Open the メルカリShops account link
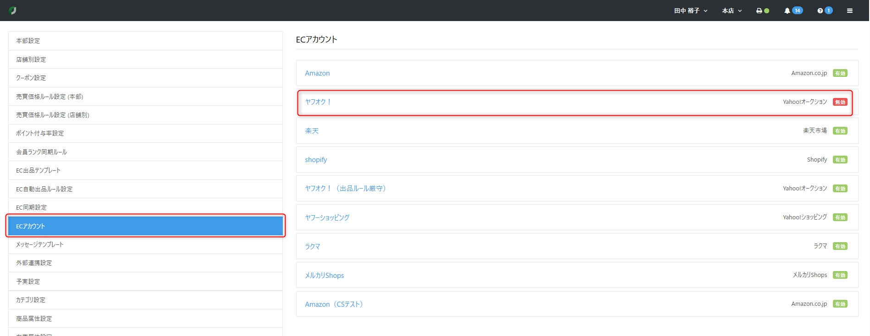This screenshot has height=336, width=870. [x=325, y=275]
